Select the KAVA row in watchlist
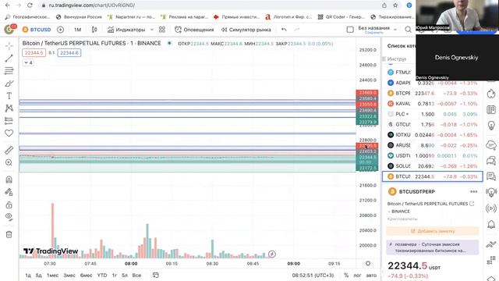 tap(432, 104)
